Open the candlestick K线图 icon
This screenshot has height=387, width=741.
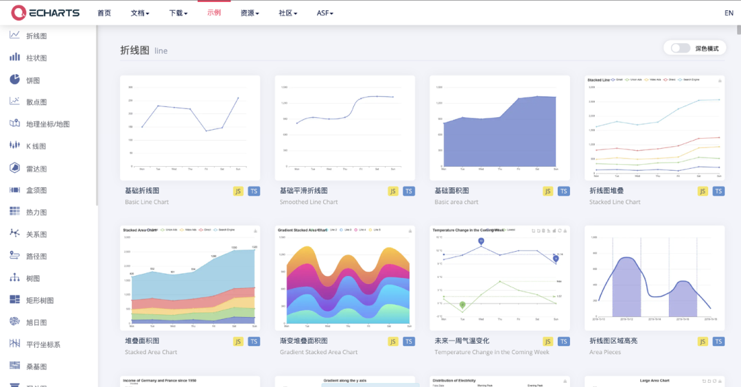(14, 145)
